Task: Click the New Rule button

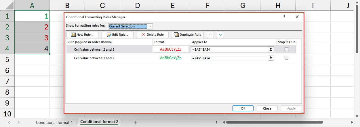Action: (82, 35)
